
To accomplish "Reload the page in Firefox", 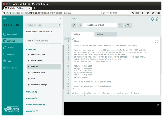I will (104, 13).
